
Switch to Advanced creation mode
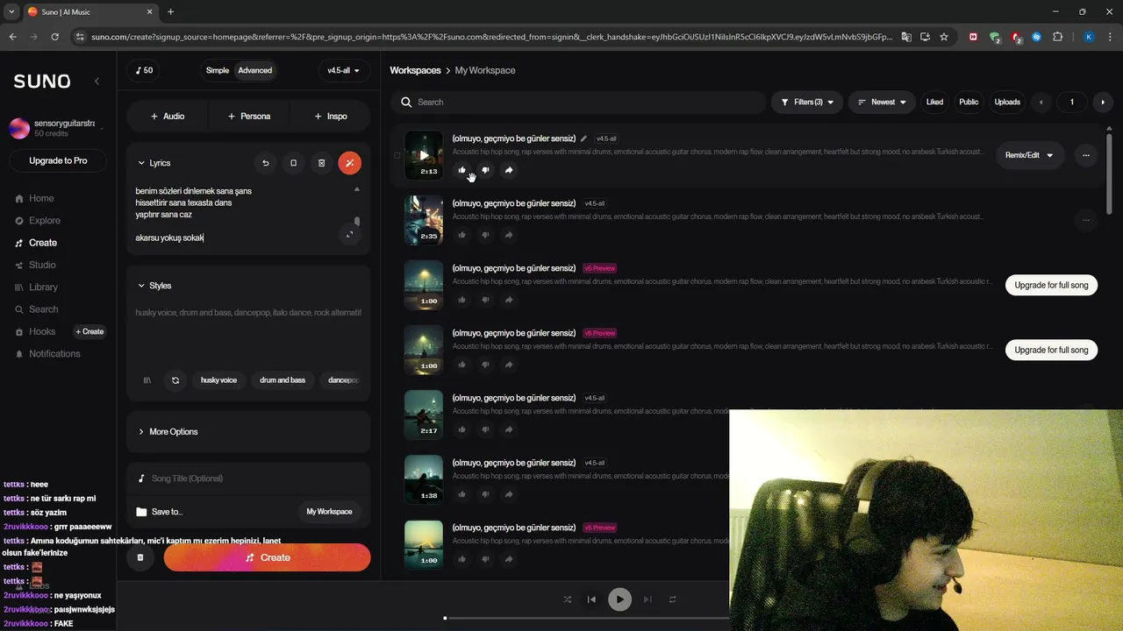click(255, 70)
